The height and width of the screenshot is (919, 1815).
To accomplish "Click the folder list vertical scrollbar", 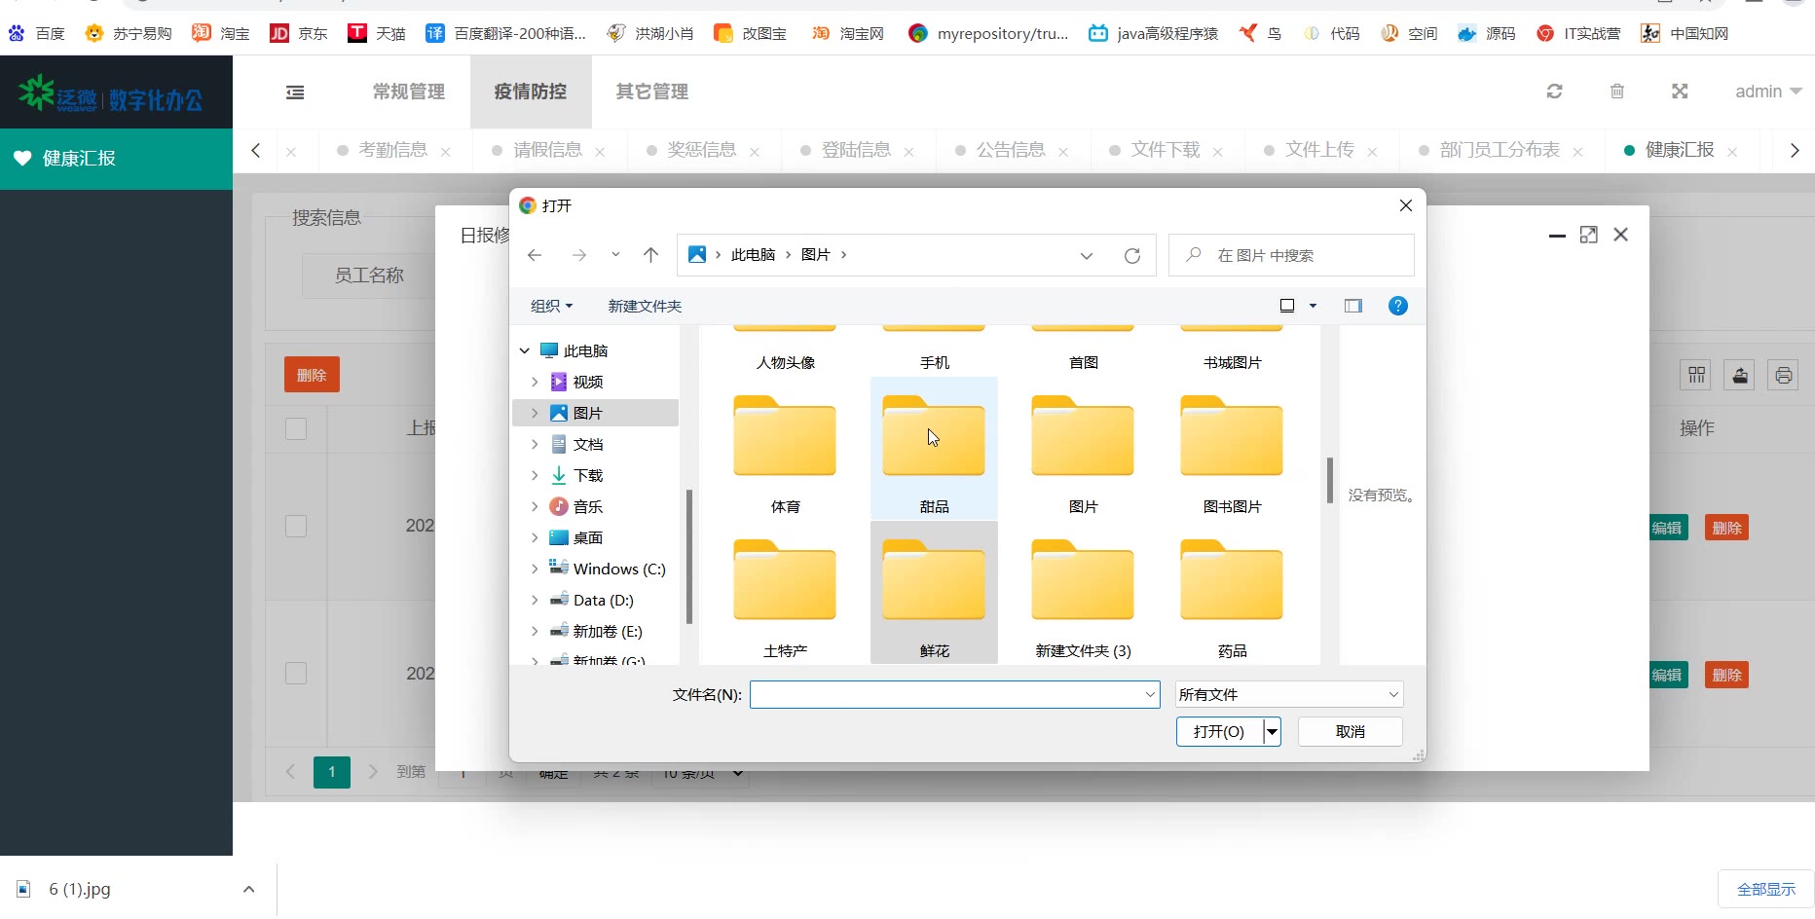I will [1329, 480].
